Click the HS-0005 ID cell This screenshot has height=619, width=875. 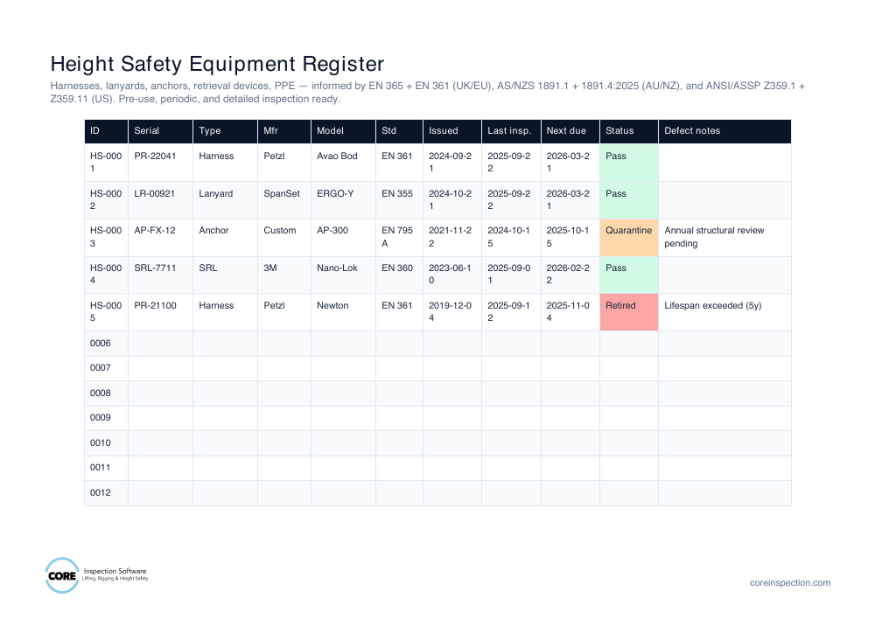pos(106,312)
